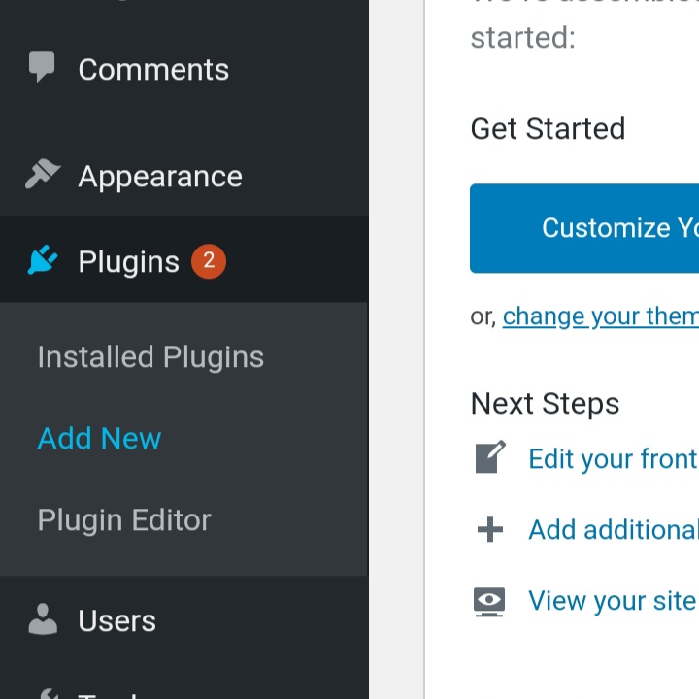Click the plus icon beside Add additional pages
This screenshot has height=699, width=699.
490,529
